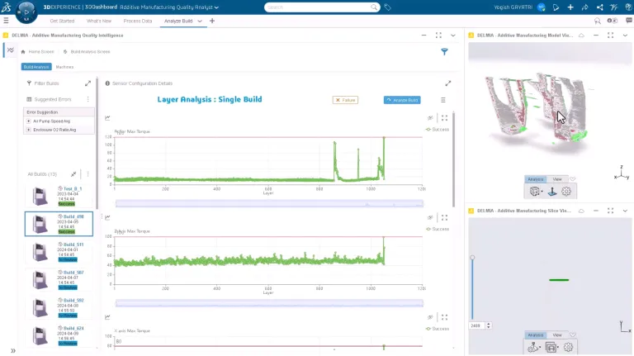Open the tools icon in top bar
The height and width of the screenshot is (356, 634).
(614, 7)
